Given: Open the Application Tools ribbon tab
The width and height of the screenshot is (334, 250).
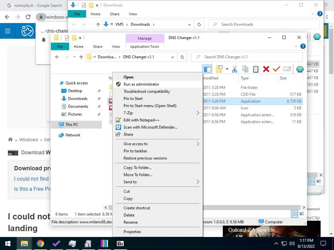Looking at the screenshot, I should click(x=144, y=47).
